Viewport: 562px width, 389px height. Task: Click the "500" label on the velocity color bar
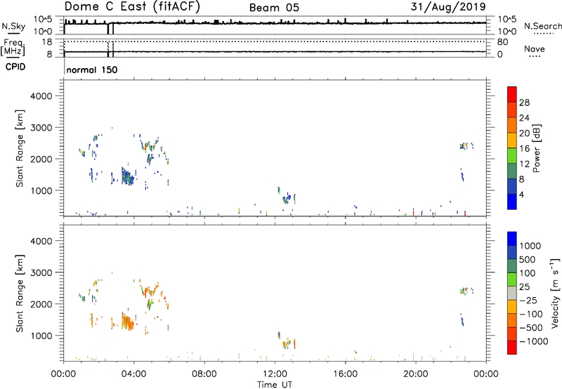pyautogui.click(x=528, y=259)
